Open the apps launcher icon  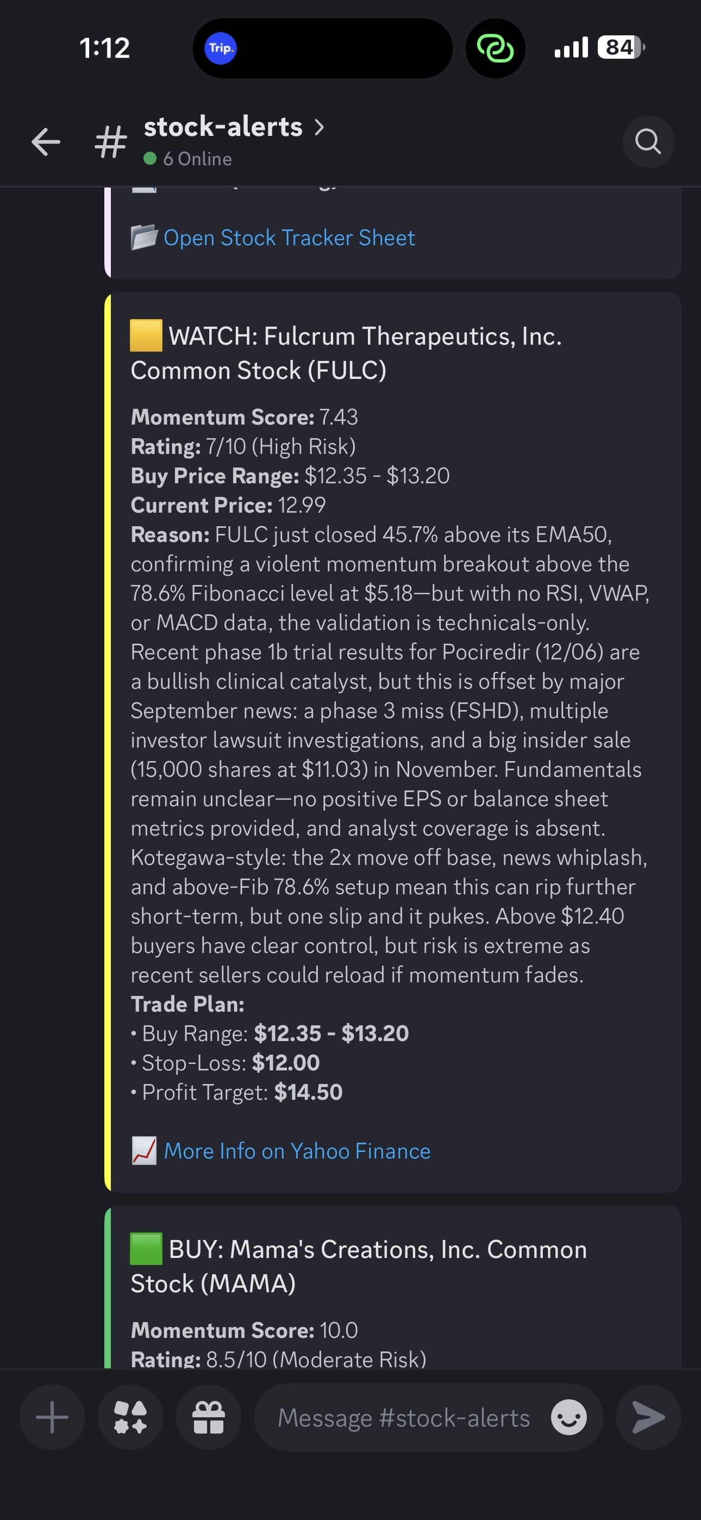[130, 1417]
